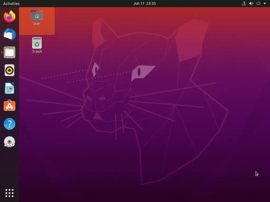Launch Thunderbird Mail from the dock

coord(9,34)
